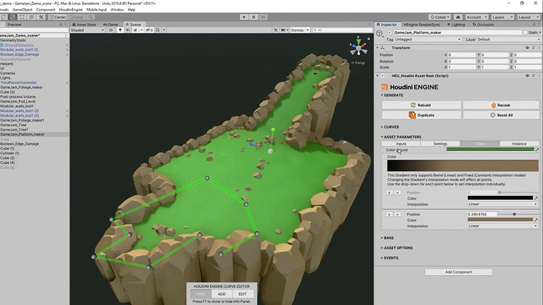
Task: Open scene camera settings icon
Action: (284, 30)
